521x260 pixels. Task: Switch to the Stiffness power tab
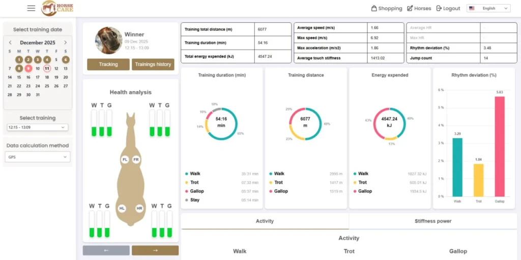point(432,221)
